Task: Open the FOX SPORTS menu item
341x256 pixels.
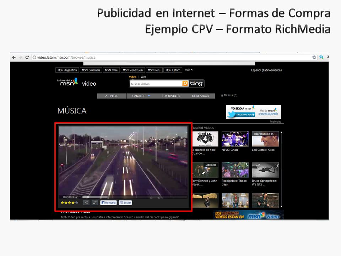Action: pyautogui.click(x=170, y=96)
